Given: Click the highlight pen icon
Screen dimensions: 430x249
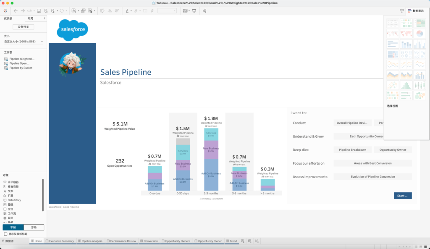Looking at the screenshot, I should [127, 10].
